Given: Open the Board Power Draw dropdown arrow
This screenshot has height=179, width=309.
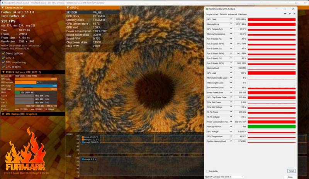Looking at the screenshot, I should [x=231, y=92].
